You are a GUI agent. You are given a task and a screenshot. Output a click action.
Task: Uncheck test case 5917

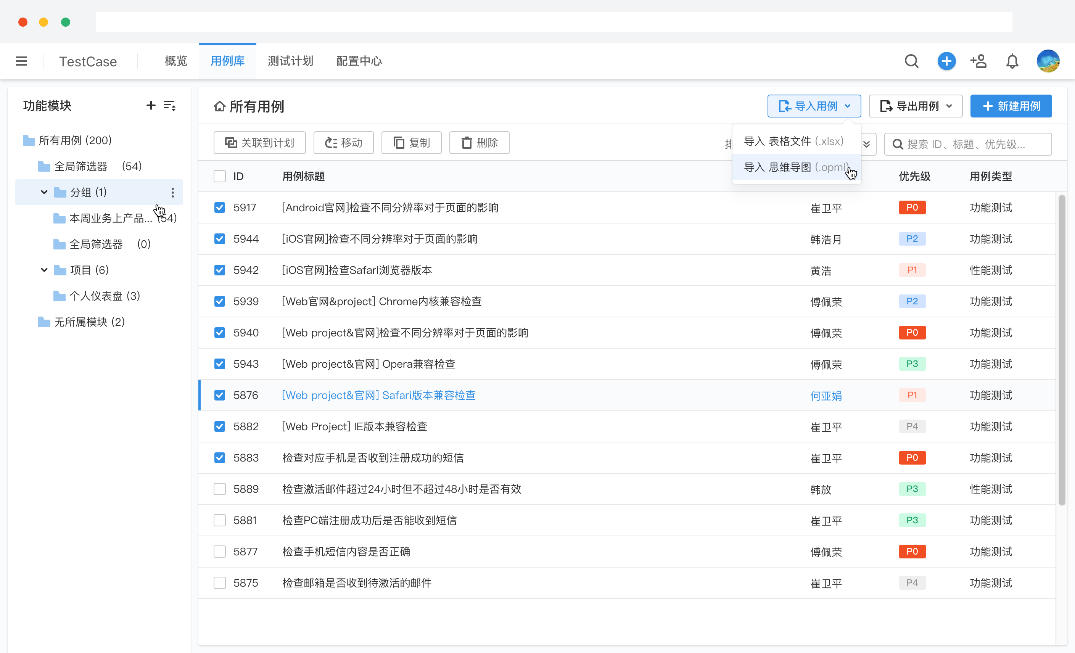(x=219, y=207)
